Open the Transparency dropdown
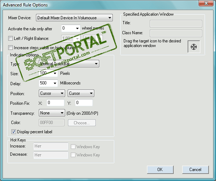This screenshot has height=181, width=216. (52, 113)
